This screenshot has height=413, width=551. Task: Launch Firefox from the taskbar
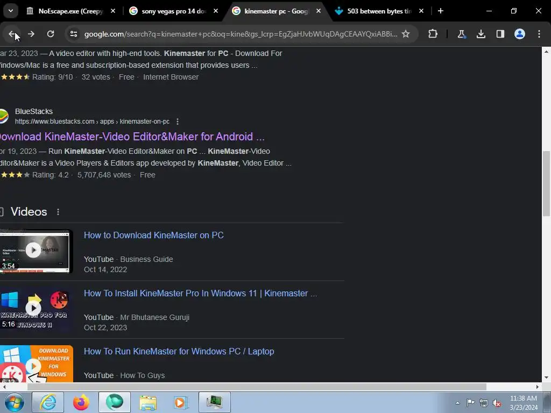81,402
